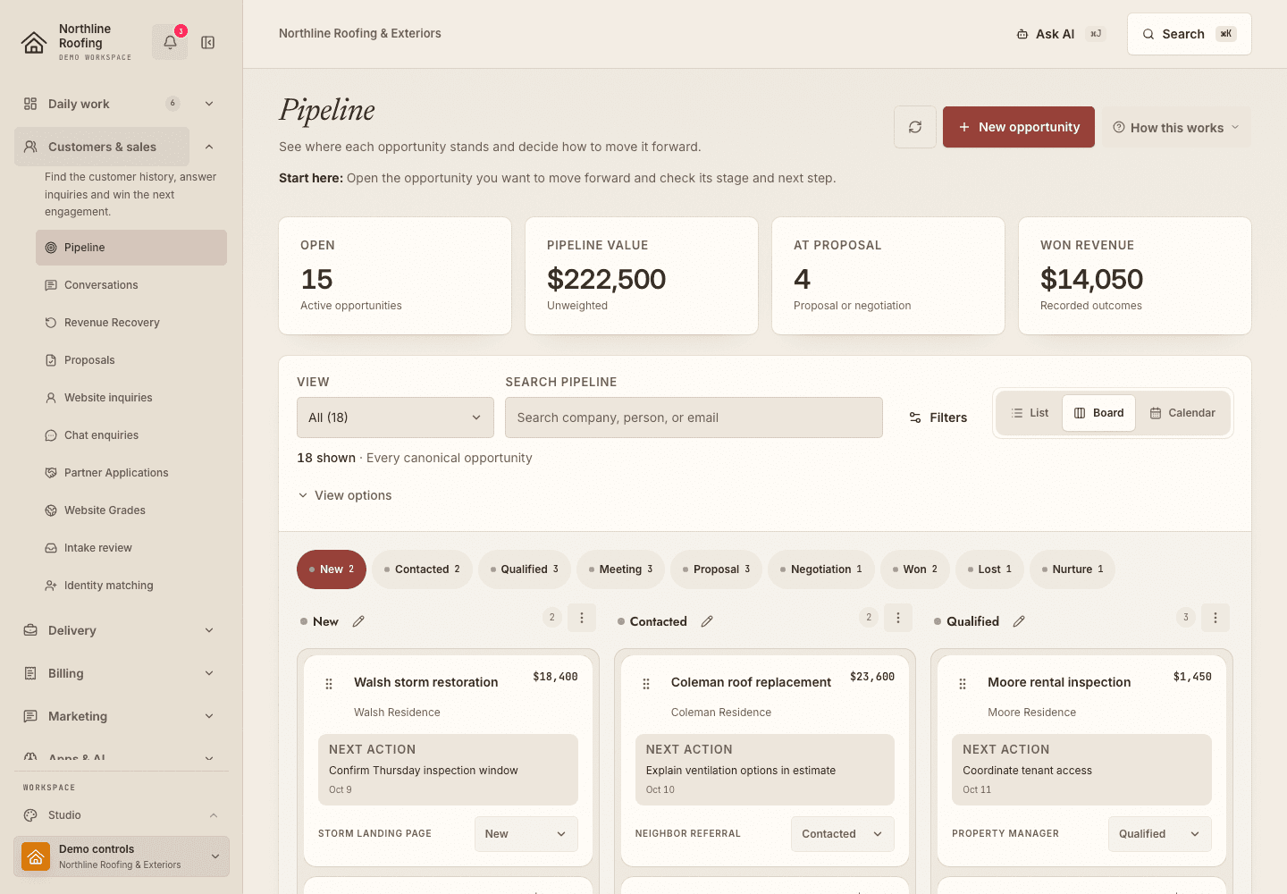Image resolution: width=1287 pixels, height=894 pixels.
Task: Focus the Search pipeline field
Action: (694, 417)
